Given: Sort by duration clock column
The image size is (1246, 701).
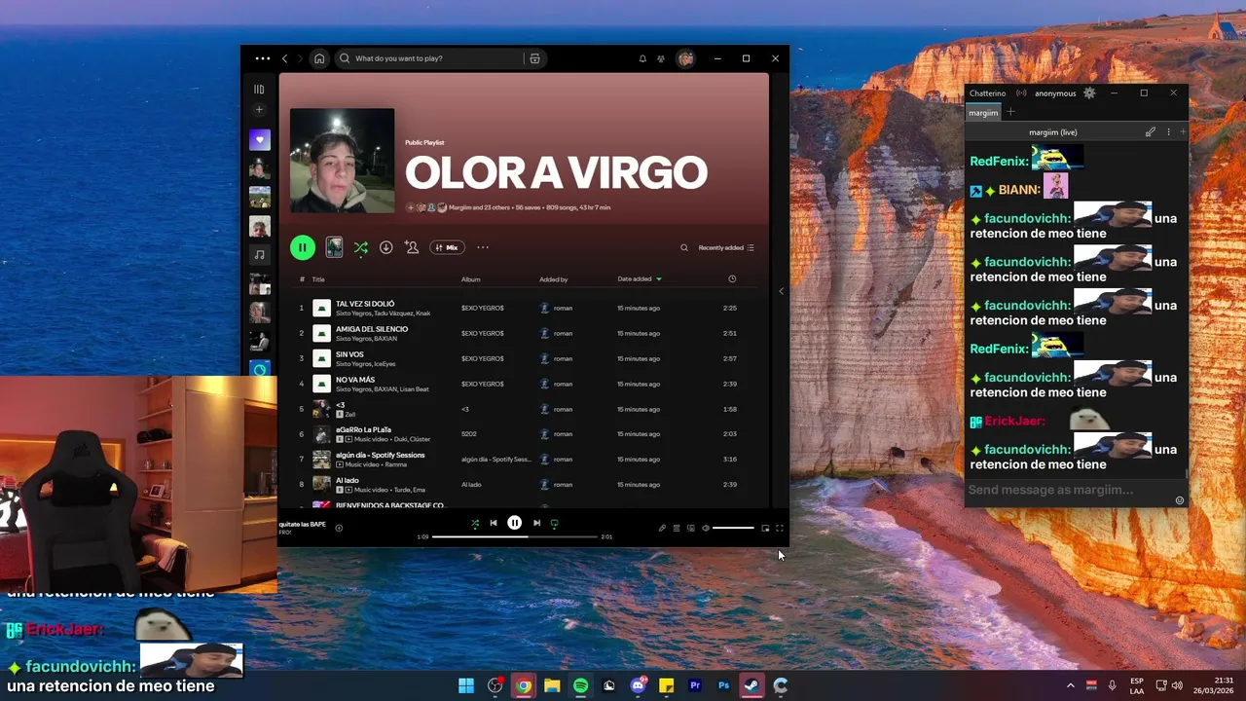Looking at the screenshot, I should (732, 279).
